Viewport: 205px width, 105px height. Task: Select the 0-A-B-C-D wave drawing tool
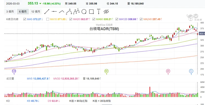77,12
